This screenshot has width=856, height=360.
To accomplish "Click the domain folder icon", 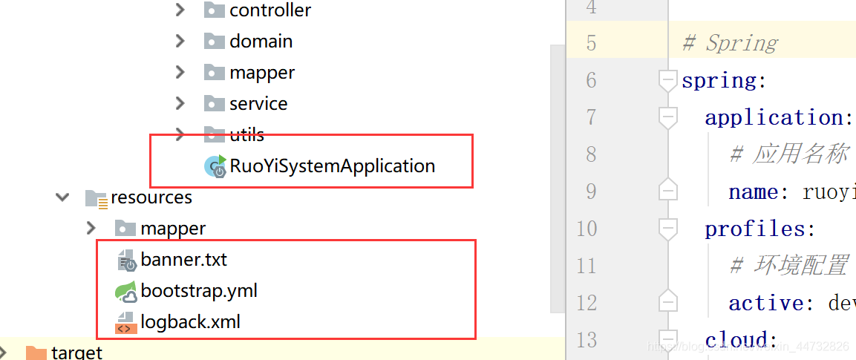I will [215, 41].
